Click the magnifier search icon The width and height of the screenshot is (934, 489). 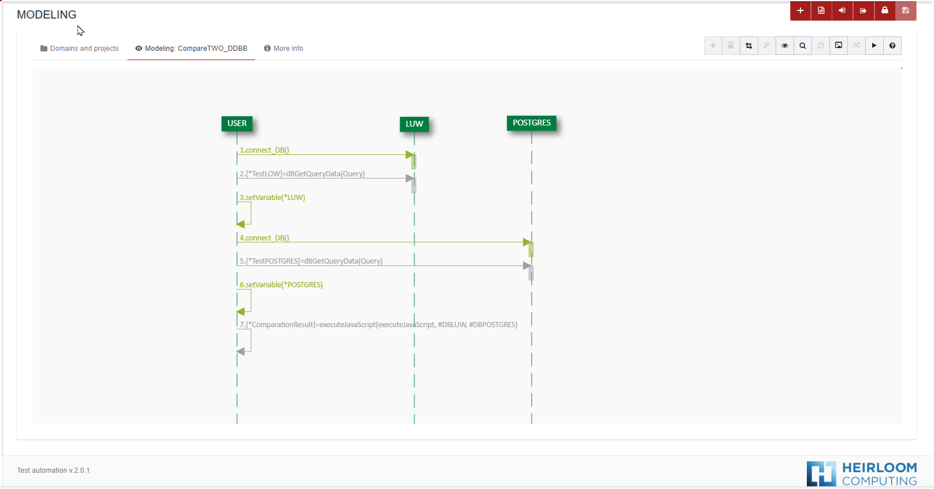click(802, 46)
